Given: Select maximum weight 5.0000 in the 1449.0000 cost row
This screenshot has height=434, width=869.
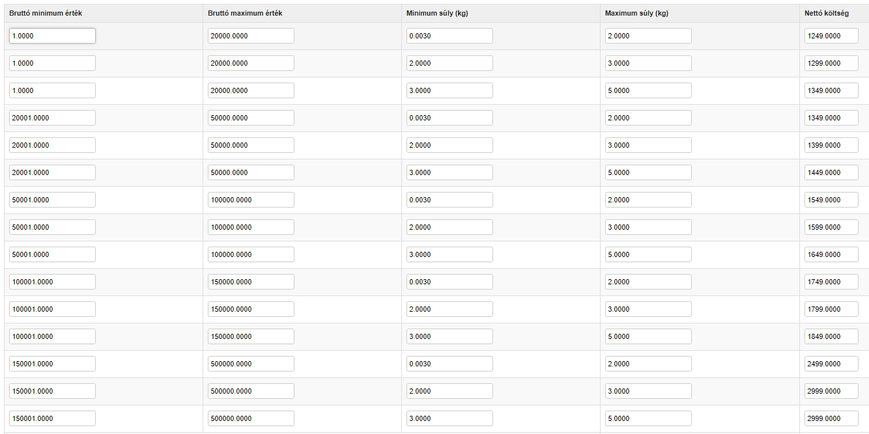Looking at the screenshot, I should 648,172.
